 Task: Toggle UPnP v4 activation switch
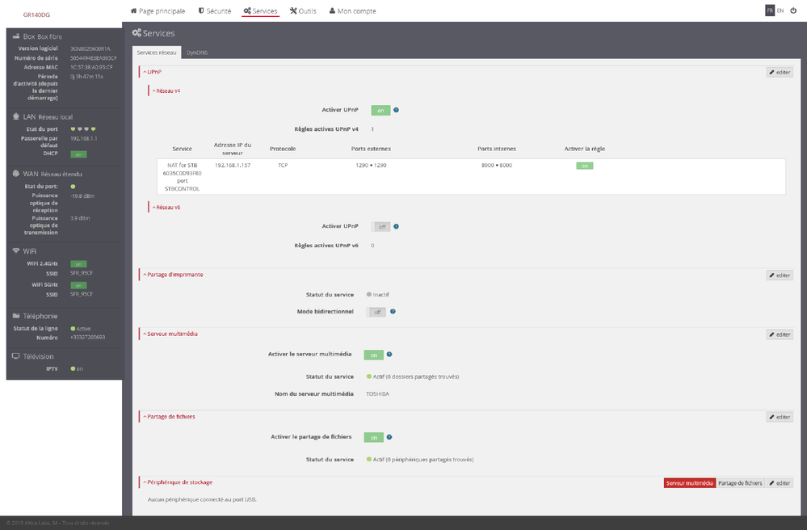(380, 110)
